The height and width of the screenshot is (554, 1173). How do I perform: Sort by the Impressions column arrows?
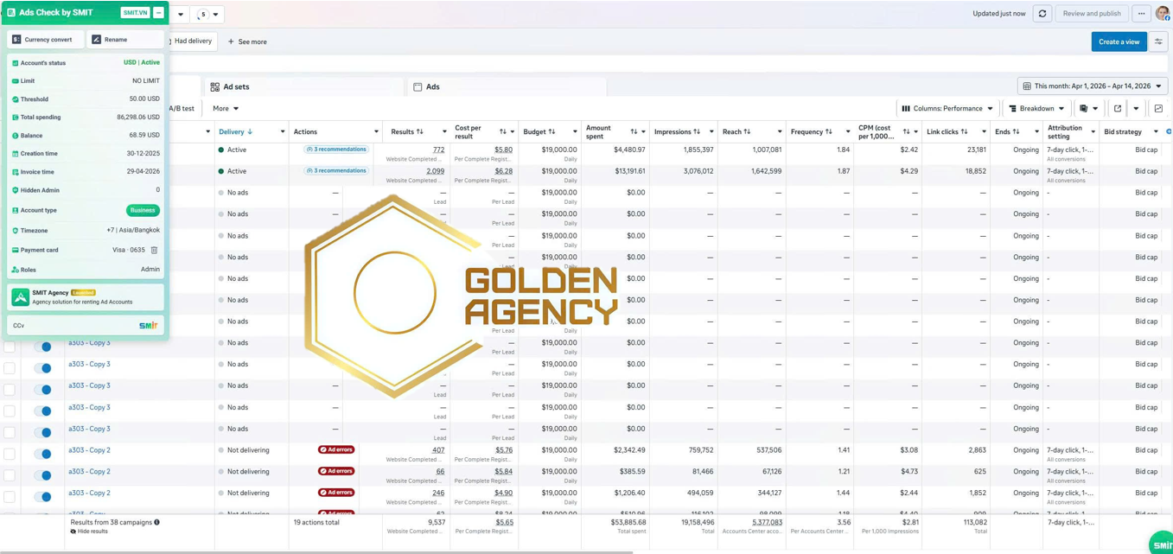[697, 132]
